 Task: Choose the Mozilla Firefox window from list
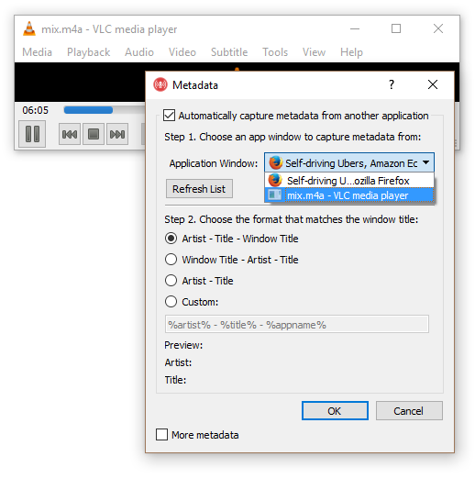pos(349,181)
